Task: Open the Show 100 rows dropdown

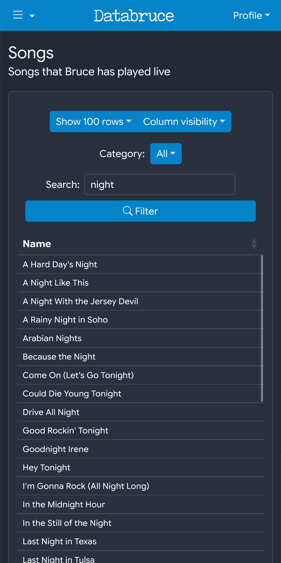Action: click(x=94, y=121)
